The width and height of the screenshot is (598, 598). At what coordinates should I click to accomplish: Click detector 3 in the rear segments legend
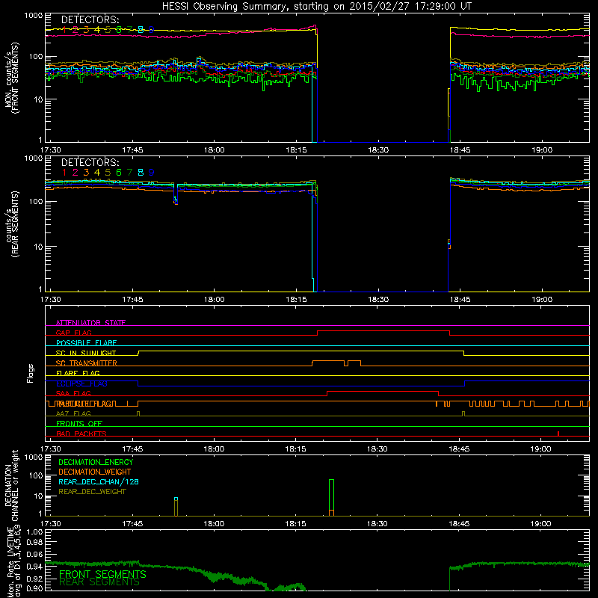point(86,173)
